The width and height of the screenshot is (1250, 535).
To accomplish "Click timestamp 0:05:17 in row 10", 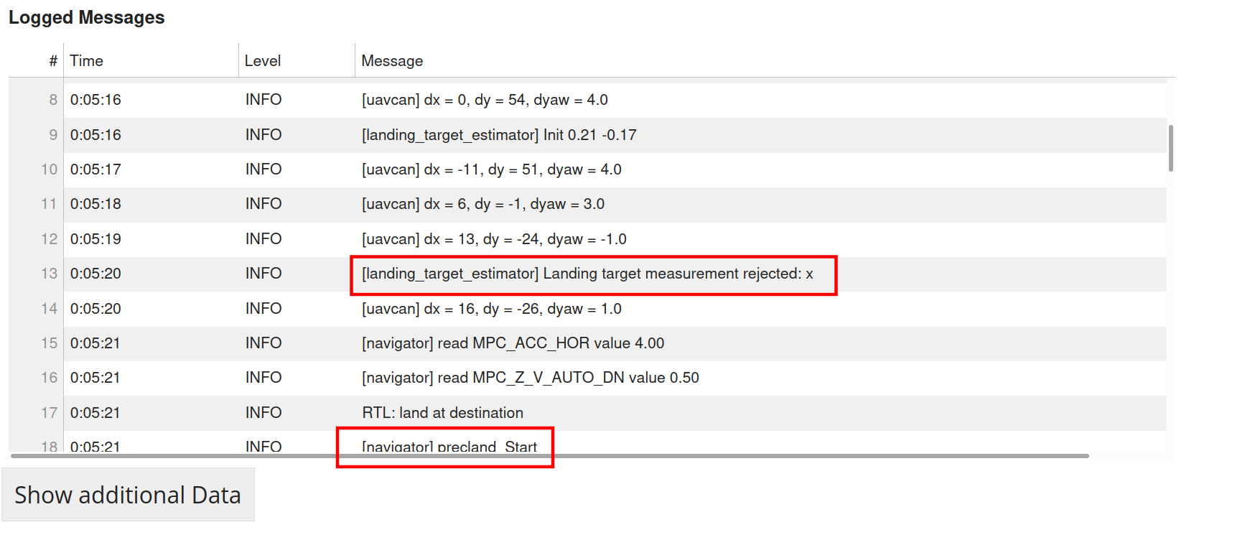I will (x=95, y=169).
